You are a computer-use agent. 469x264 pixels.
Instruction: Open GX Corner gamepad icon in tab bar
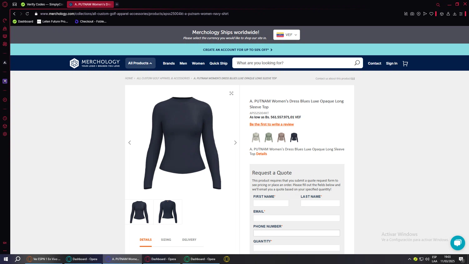(15, 4)
